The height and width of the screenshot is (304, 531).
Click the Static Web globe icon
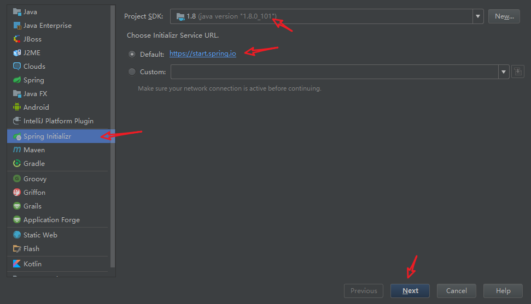click(17, 235)
